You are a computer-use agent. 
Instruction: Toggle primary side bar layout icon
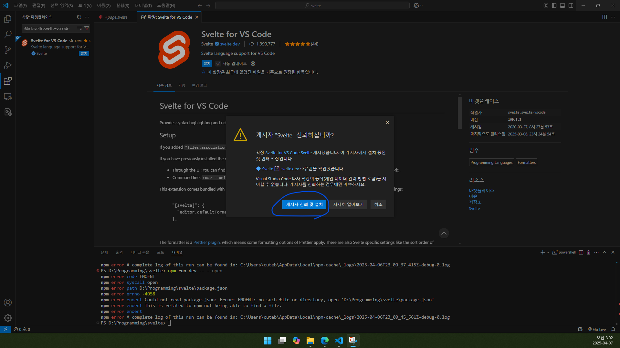coord(554,5)
